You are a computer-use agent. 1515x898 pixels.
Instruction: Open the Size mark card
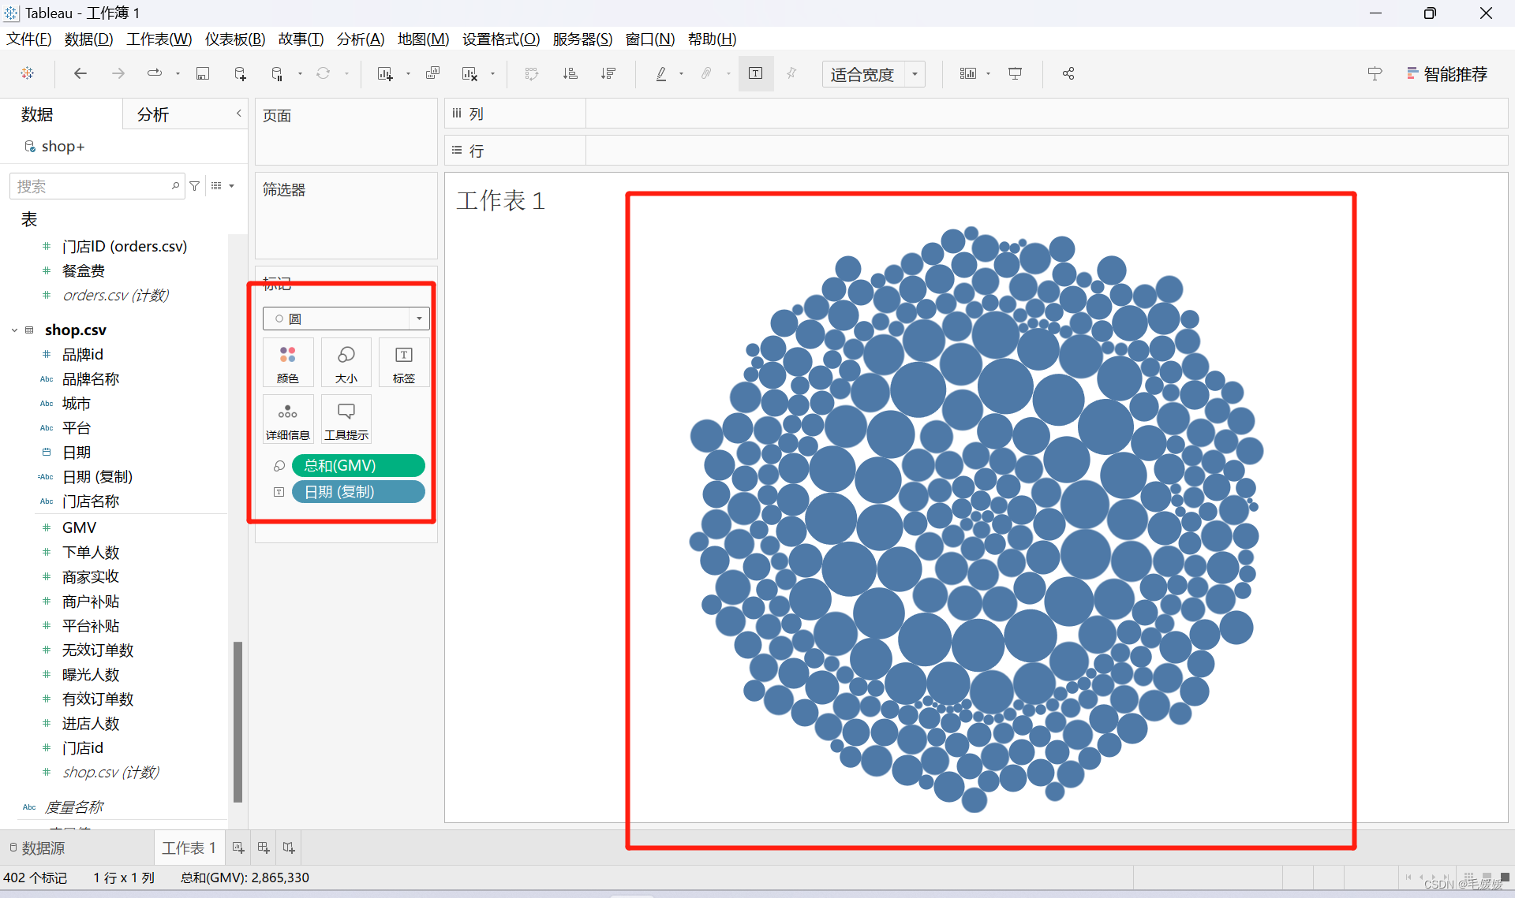click(346, 363)
